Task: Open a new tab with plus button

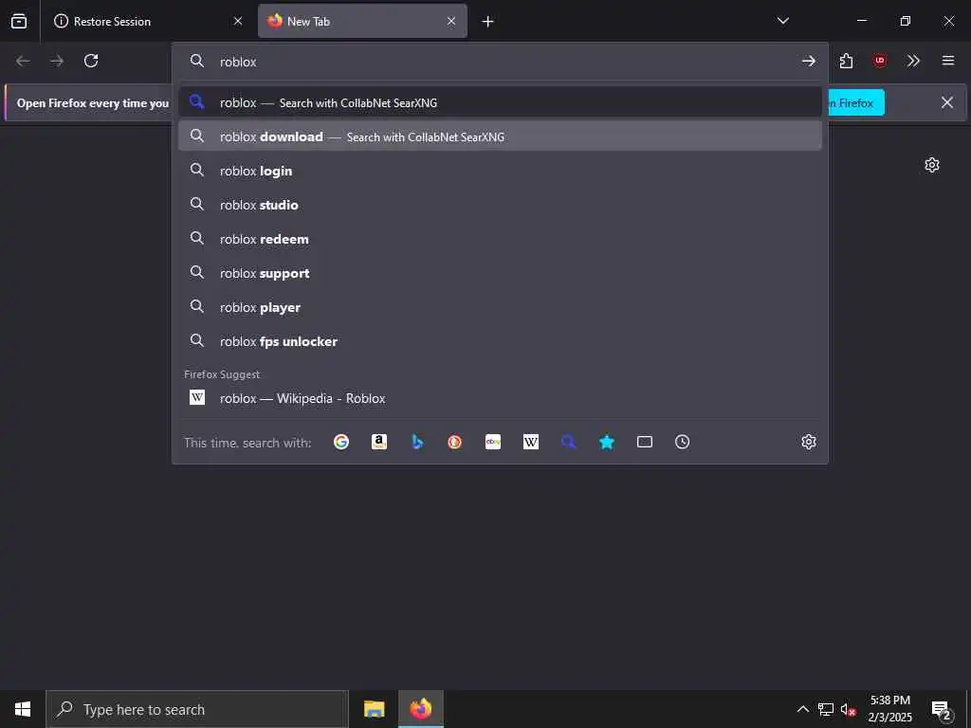Action: click(x=488, y=22)
